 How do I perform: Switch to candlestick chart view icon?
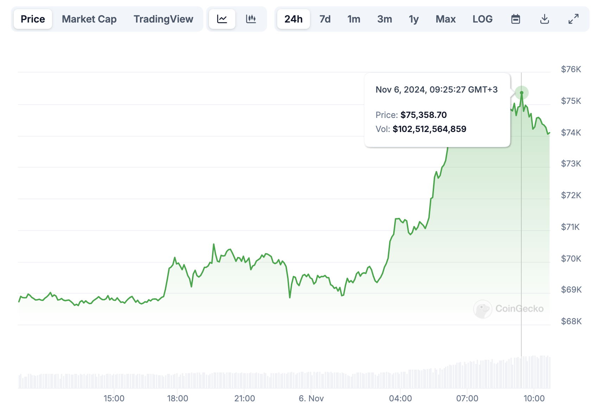pos(251,19)
